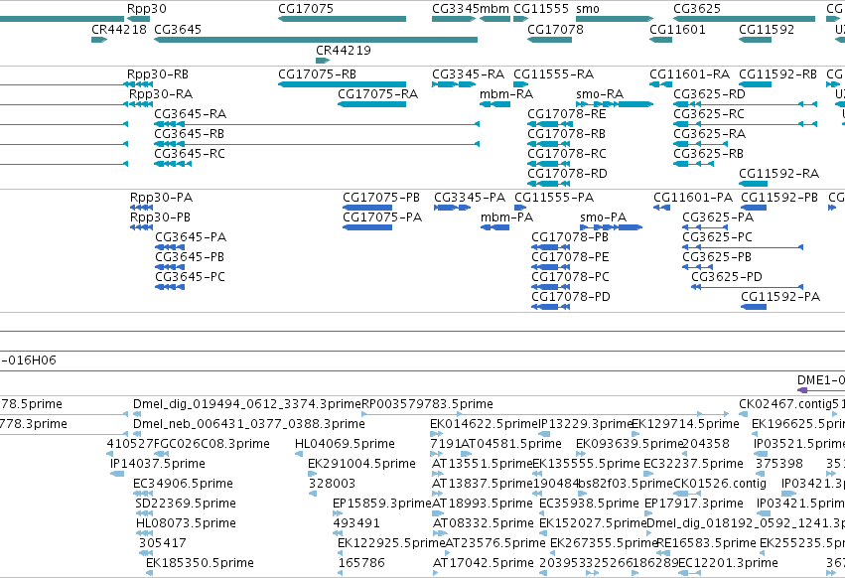The image size is (845, 578).
Task: Click the Rpp30-RB transcript
Action: click(x=138, y=84)
